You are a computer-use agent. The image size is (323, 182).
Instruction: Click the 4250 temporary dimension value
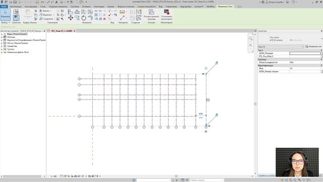pyautogui.click(x=201, y=114)
